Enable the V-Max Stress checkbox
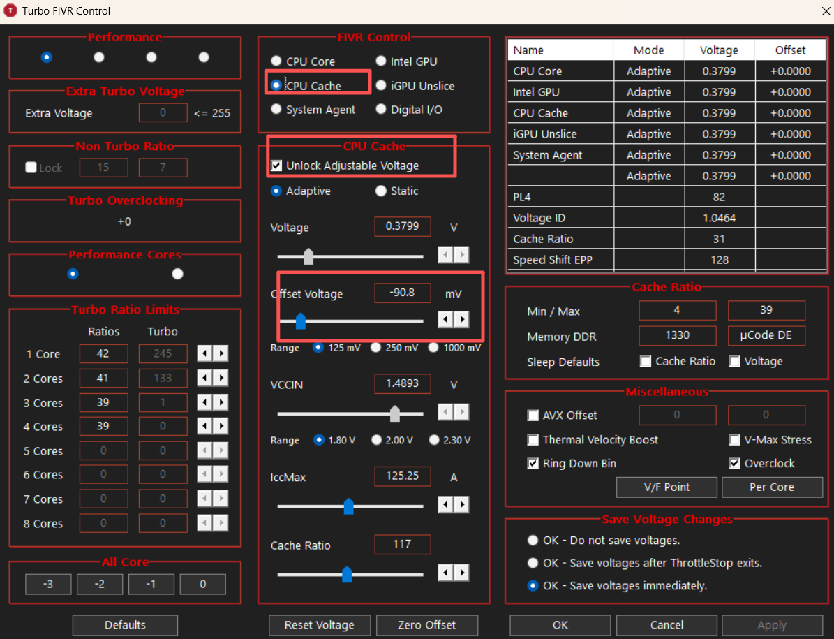 point(734,439)
